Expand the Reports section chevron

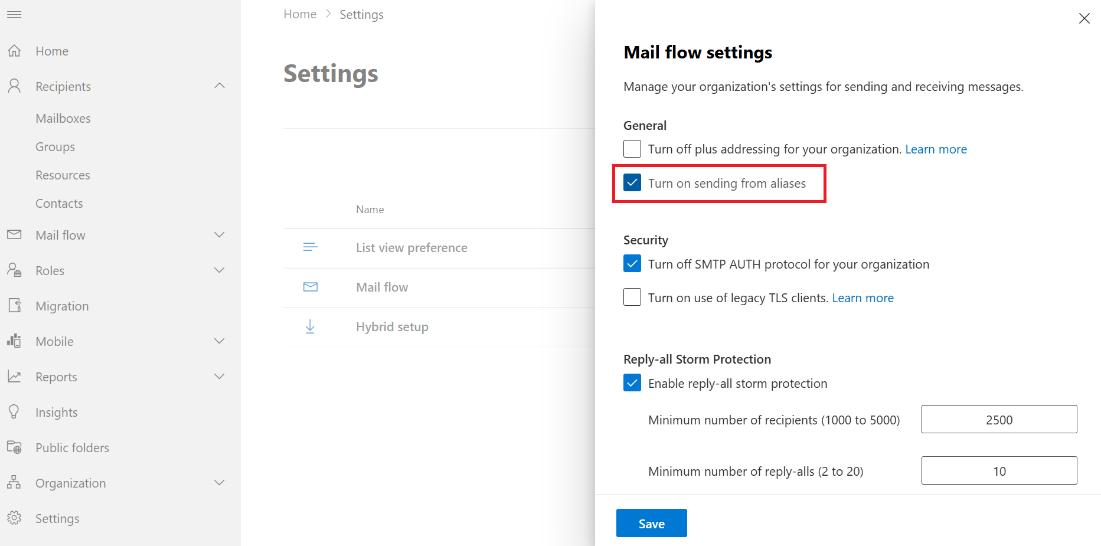tap(220, 377)
